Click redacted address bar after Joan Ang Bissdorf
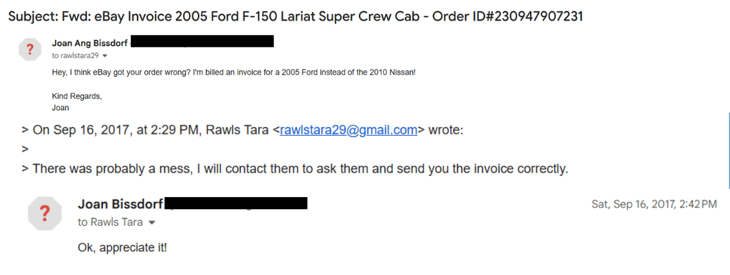730x275 pixels. 202,41
